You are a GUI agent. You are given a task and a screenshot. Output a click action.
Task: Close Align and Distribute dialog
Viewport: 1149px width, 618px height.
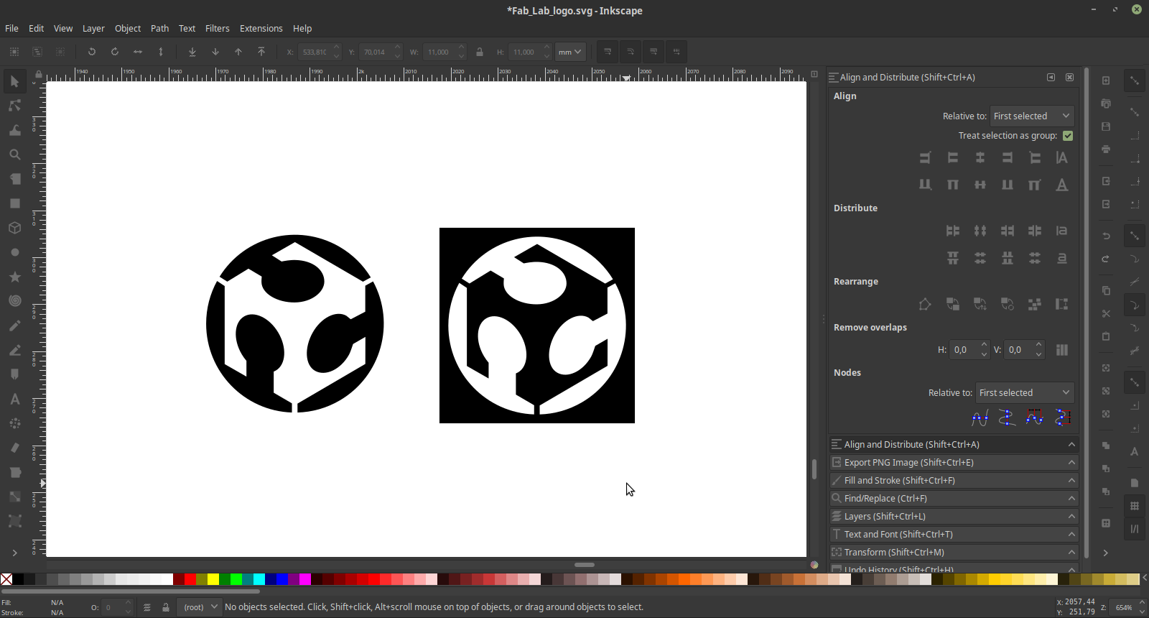(1069, 77)
